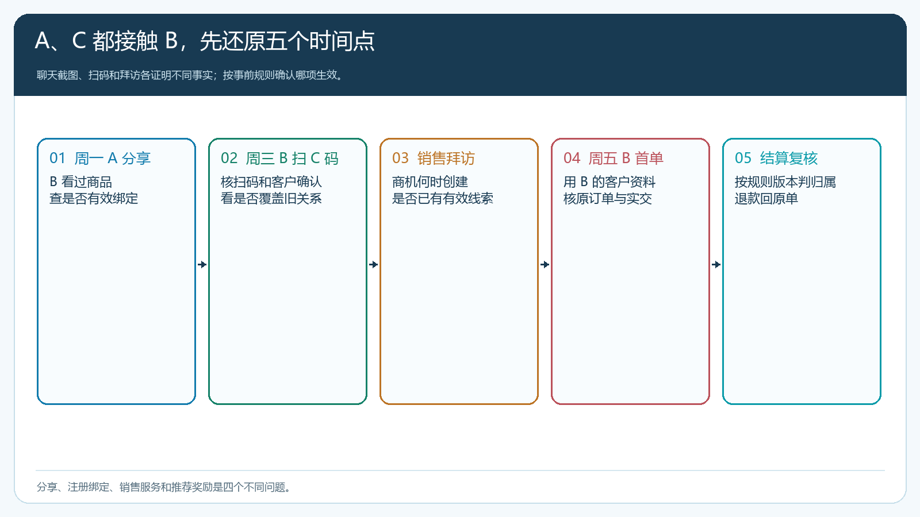Select the heading "02 周三 B 扫 C 码"
Screen dimensions: 920x517
click(279, 158)
